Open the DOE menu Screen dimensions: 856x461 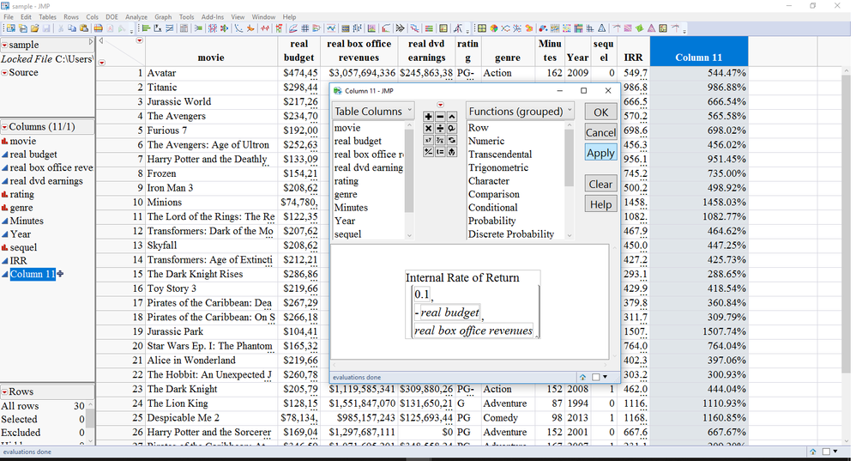point(112,17)
